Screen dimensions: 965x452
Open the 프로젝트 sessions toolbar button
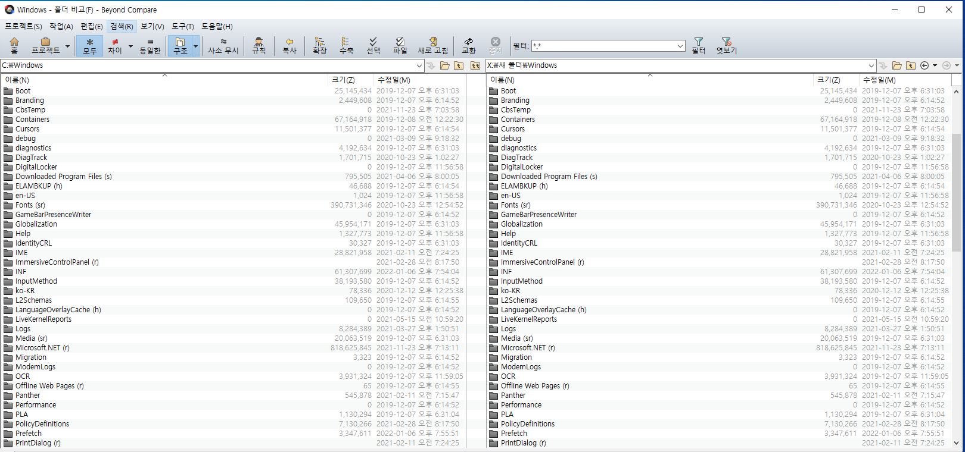(x=45, y=46)
